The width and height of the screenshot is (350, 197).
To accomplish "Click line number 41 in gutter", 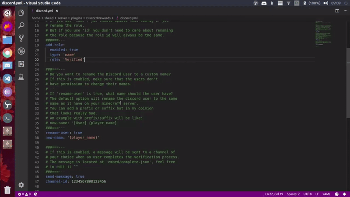I will click(x=37, y=152).
